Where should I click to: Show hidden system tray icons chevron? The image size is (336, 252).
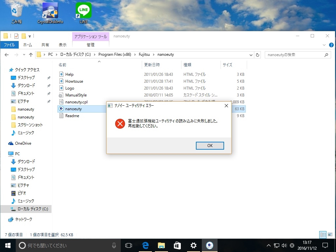click(268, 245)
